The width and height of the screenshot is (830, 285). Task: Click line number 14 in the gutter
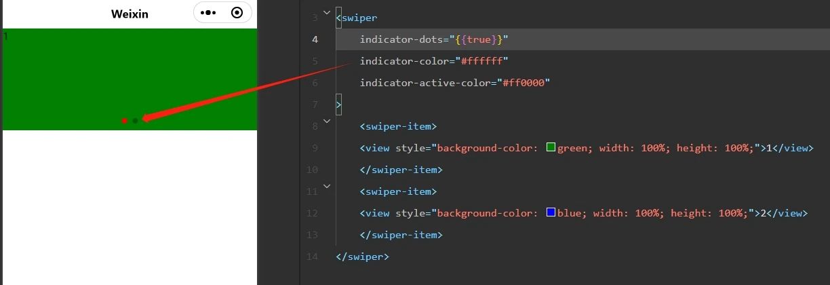[x=312, y=256]
